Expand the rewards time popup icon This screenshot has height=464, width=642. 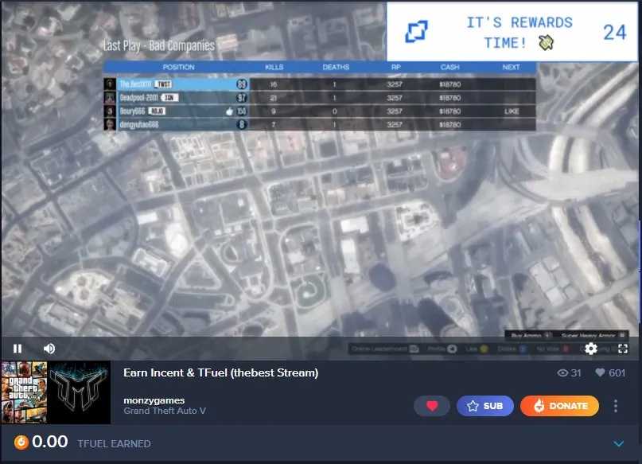tap(416, 32)
